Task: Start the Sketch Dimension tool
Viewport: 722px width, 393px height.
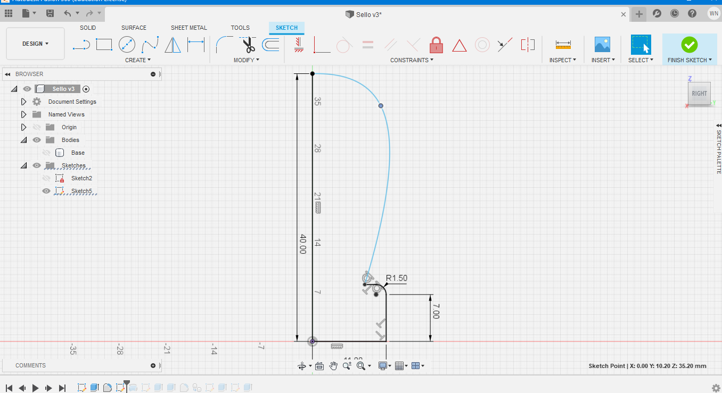Action: point(196,45)
